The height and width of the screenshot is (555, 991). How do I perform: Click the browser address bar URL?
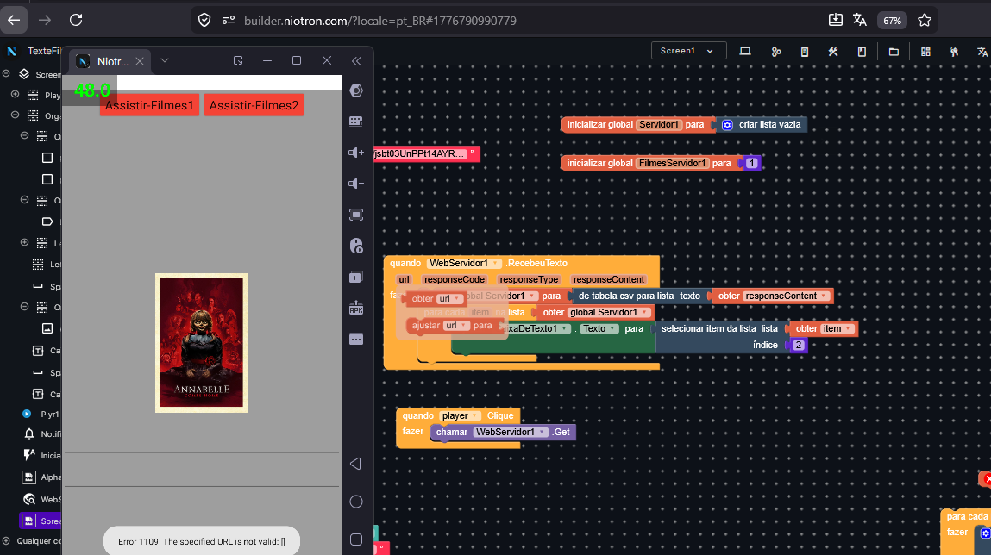379,21
